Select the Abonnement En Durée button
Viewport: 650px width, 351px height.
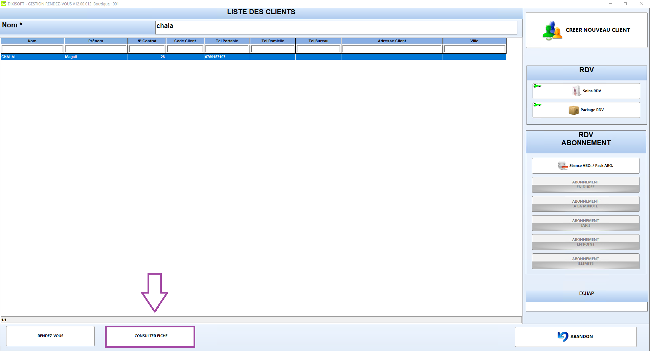pyautogui.click(x=585, y=185)
